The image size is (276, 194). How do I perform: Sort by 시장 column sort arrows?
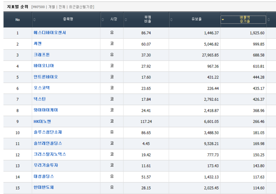(103, 20)
